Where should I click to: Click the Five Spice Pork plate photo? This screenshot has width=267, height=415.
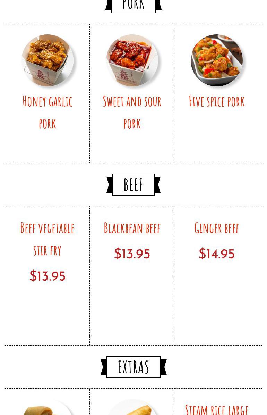216,60
